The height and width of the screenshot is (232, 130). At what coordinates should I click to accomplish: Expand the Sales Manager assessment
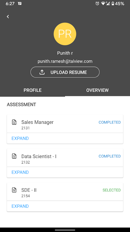pos(20,138)
